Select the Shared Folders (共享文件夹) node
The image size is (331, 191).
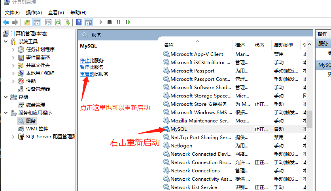coord(34,65)
